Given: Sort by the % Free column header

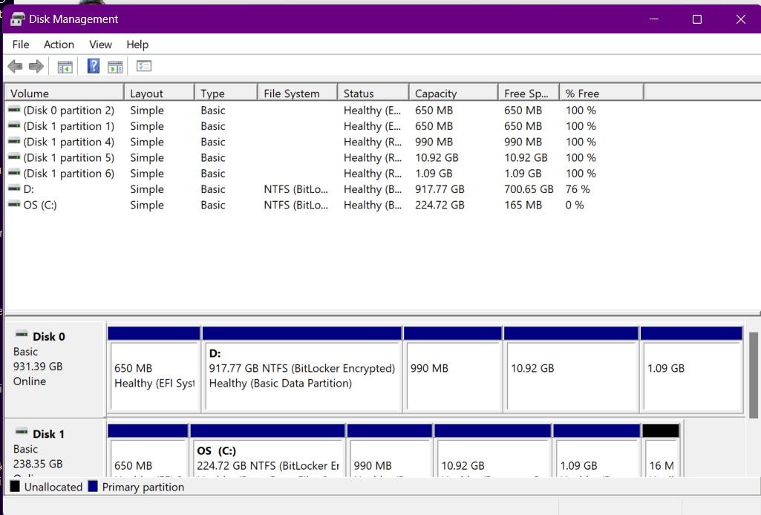Looking at the screenshot, I should (602, 93).
